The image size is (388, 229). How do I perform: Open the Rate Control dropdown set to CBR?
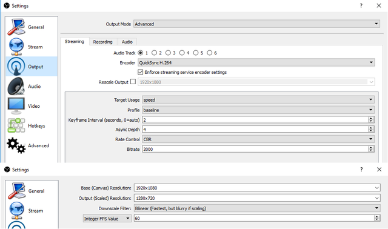(258, 139)
